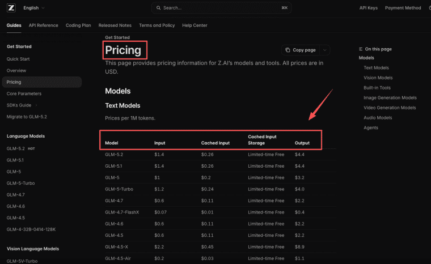This screenshot has height=264, width=431.
Task: Open GLM-4.7 in sidebar
Action: click(16, 195)
